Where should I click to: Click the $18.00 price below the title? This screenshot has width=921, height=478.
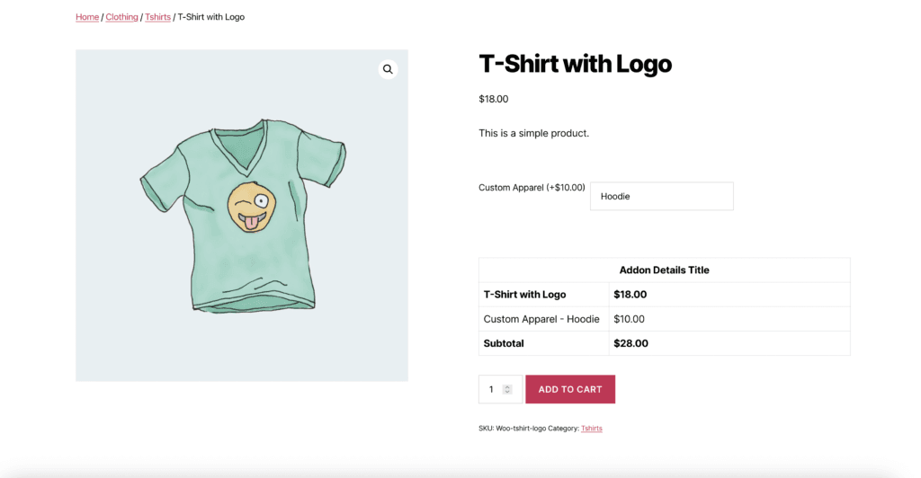pyautogui.click(x=493, y=99)
